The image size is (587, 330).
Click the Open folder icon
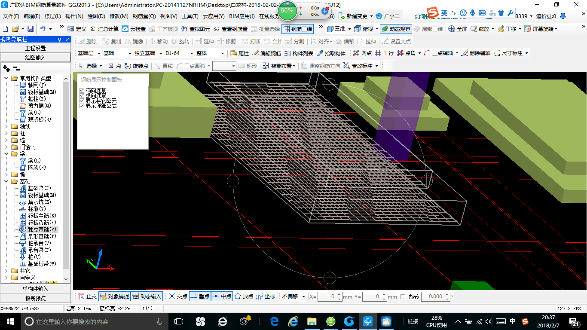pyautogui.click(x=15, y=29)
